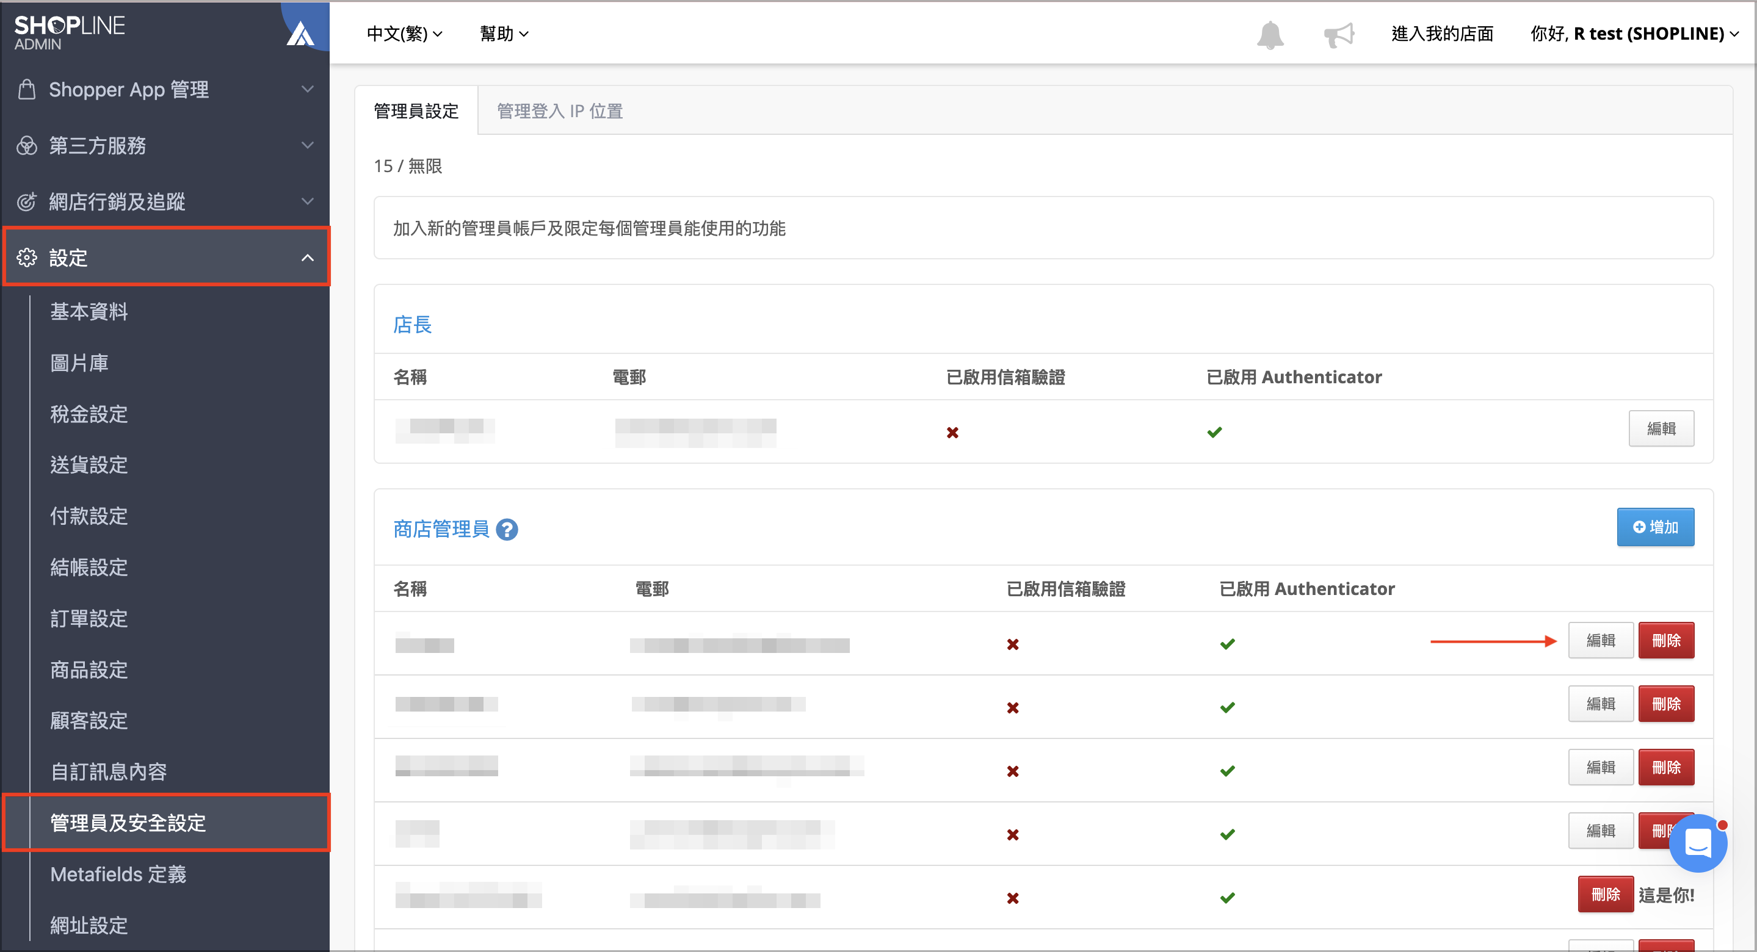Click 編輯 in third 商店管理員 row

pos(1600,767)
